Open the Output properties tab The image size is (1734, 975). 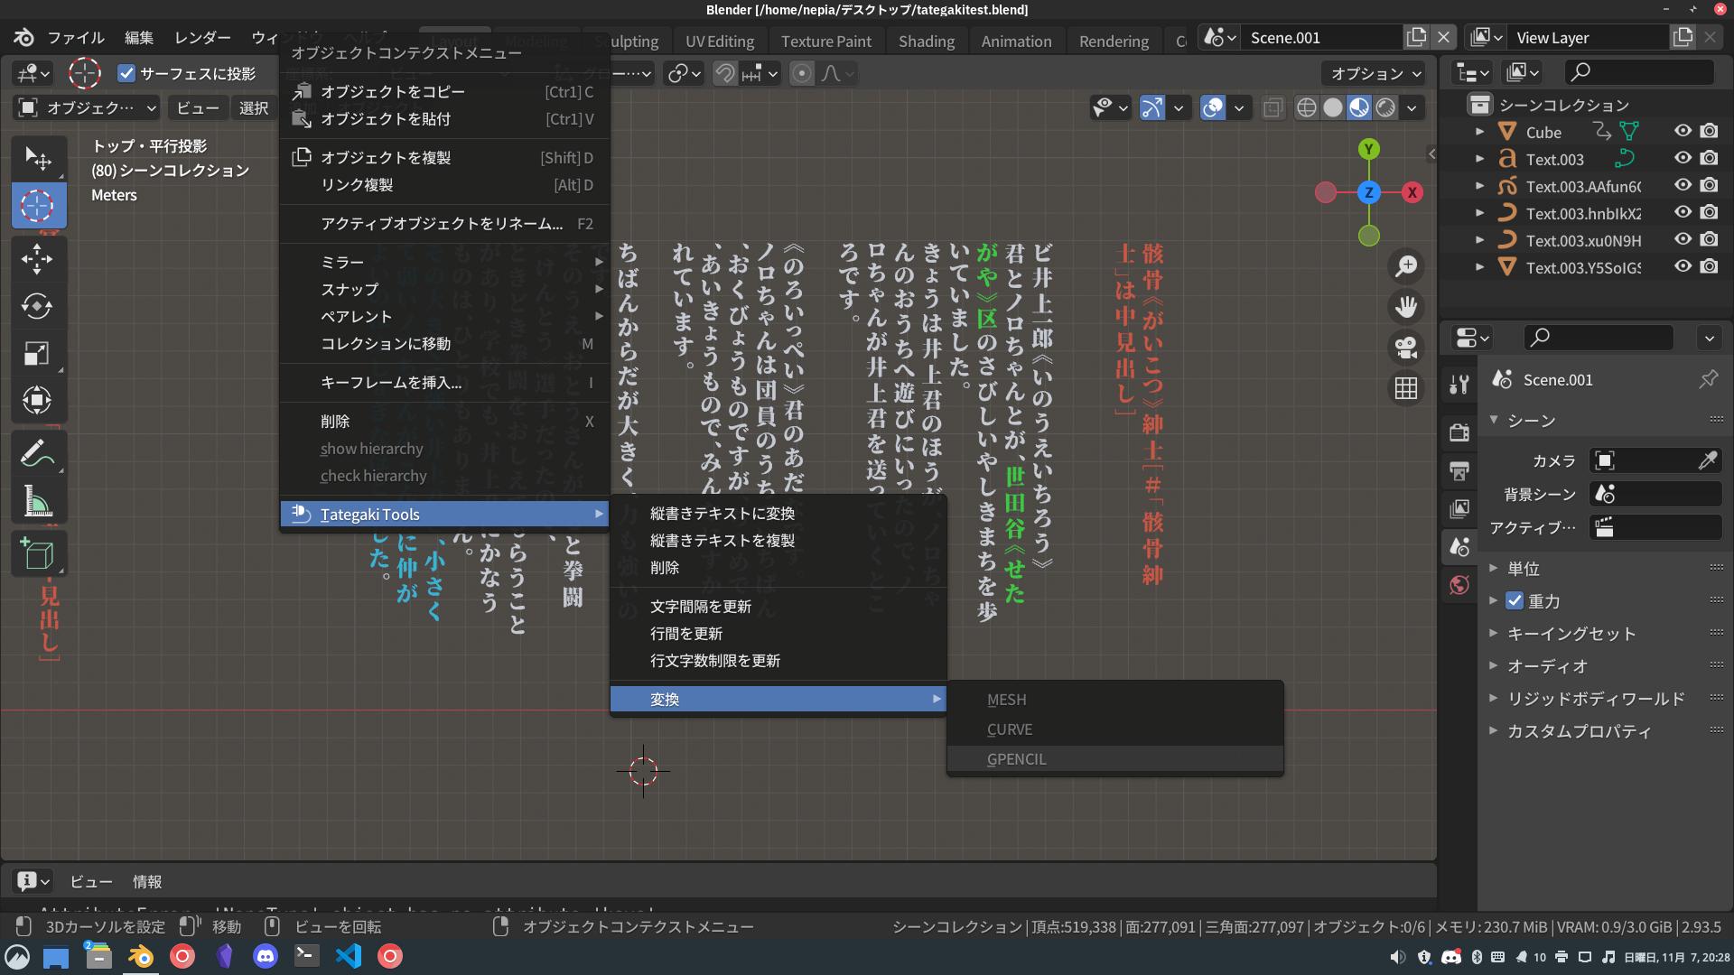pos(1459,470)
